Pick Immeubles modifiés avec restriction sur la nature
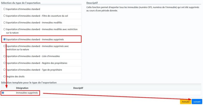This screenshot has height=105, width=203. [x=4, y=29]
